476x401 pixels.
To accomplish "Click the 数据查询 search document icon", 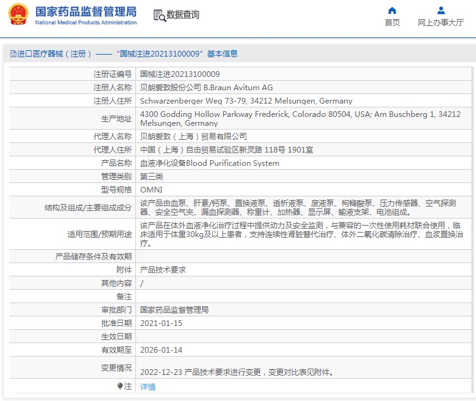I will [160, 15].
